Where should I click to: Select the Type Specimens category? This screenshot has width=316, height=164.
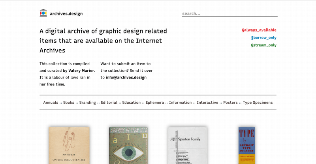pyautogui.click(x=258, y=102)
